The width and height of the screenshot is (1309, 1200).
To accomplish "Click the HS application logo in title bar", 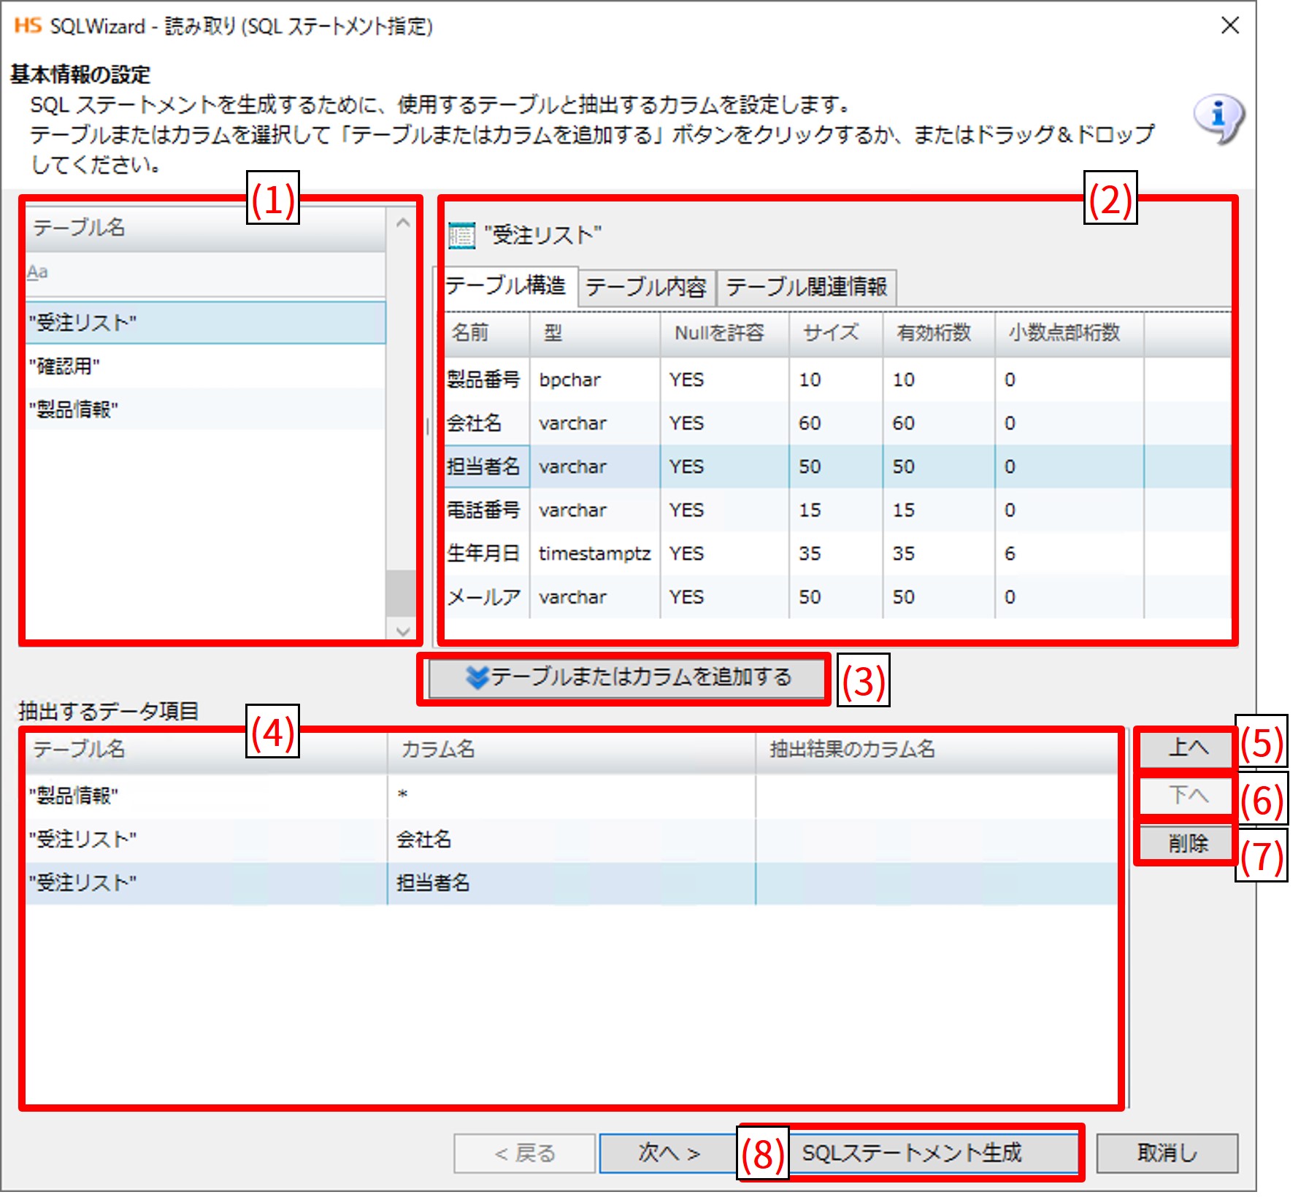I will click(x=28, y=26).
